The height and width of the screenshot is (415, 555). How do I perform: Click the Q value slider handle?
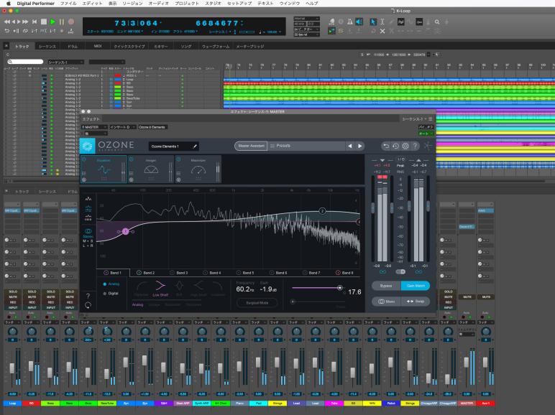tap(339, 288)
